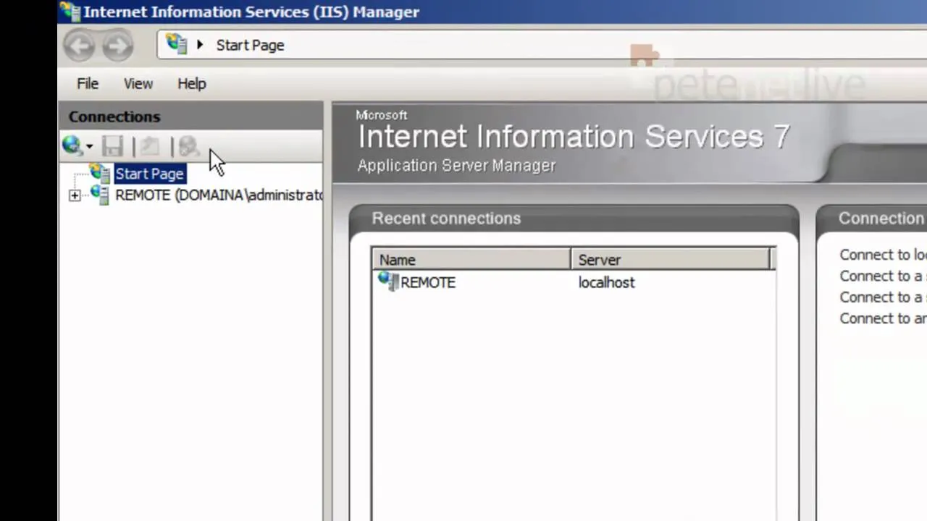Screen dimensions: 927x521
Task: Sort recent connections by Name column
Action: tap(471, 260)
